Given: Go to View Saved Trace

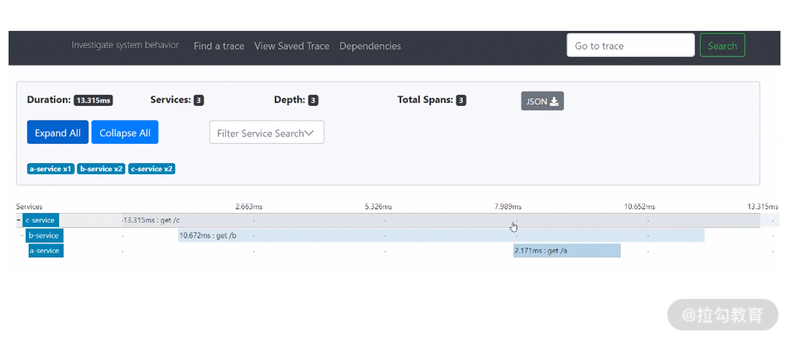Looking at the screenshot, I should pos(291,46).
